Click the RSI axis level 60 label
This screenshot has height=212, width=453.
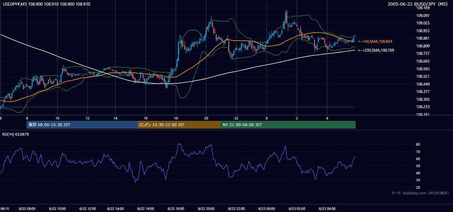418,159
